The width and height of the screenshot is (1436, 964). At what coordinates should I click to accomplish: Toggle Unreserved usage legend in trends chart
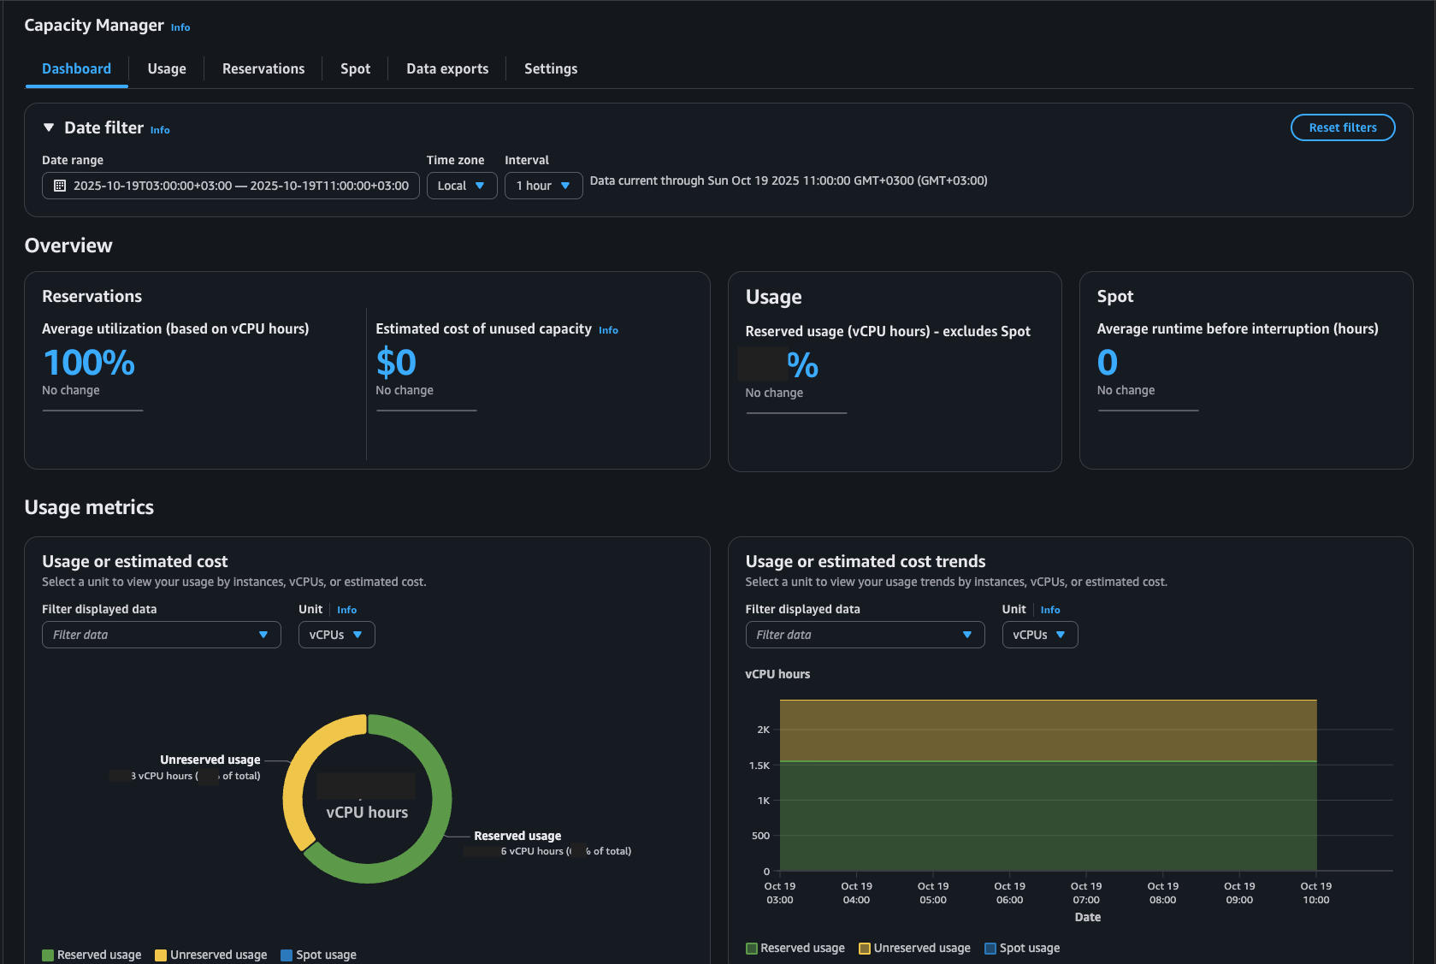(914, 948)
